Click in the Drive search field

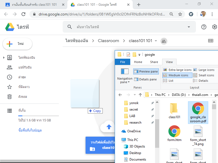[129, 27]
